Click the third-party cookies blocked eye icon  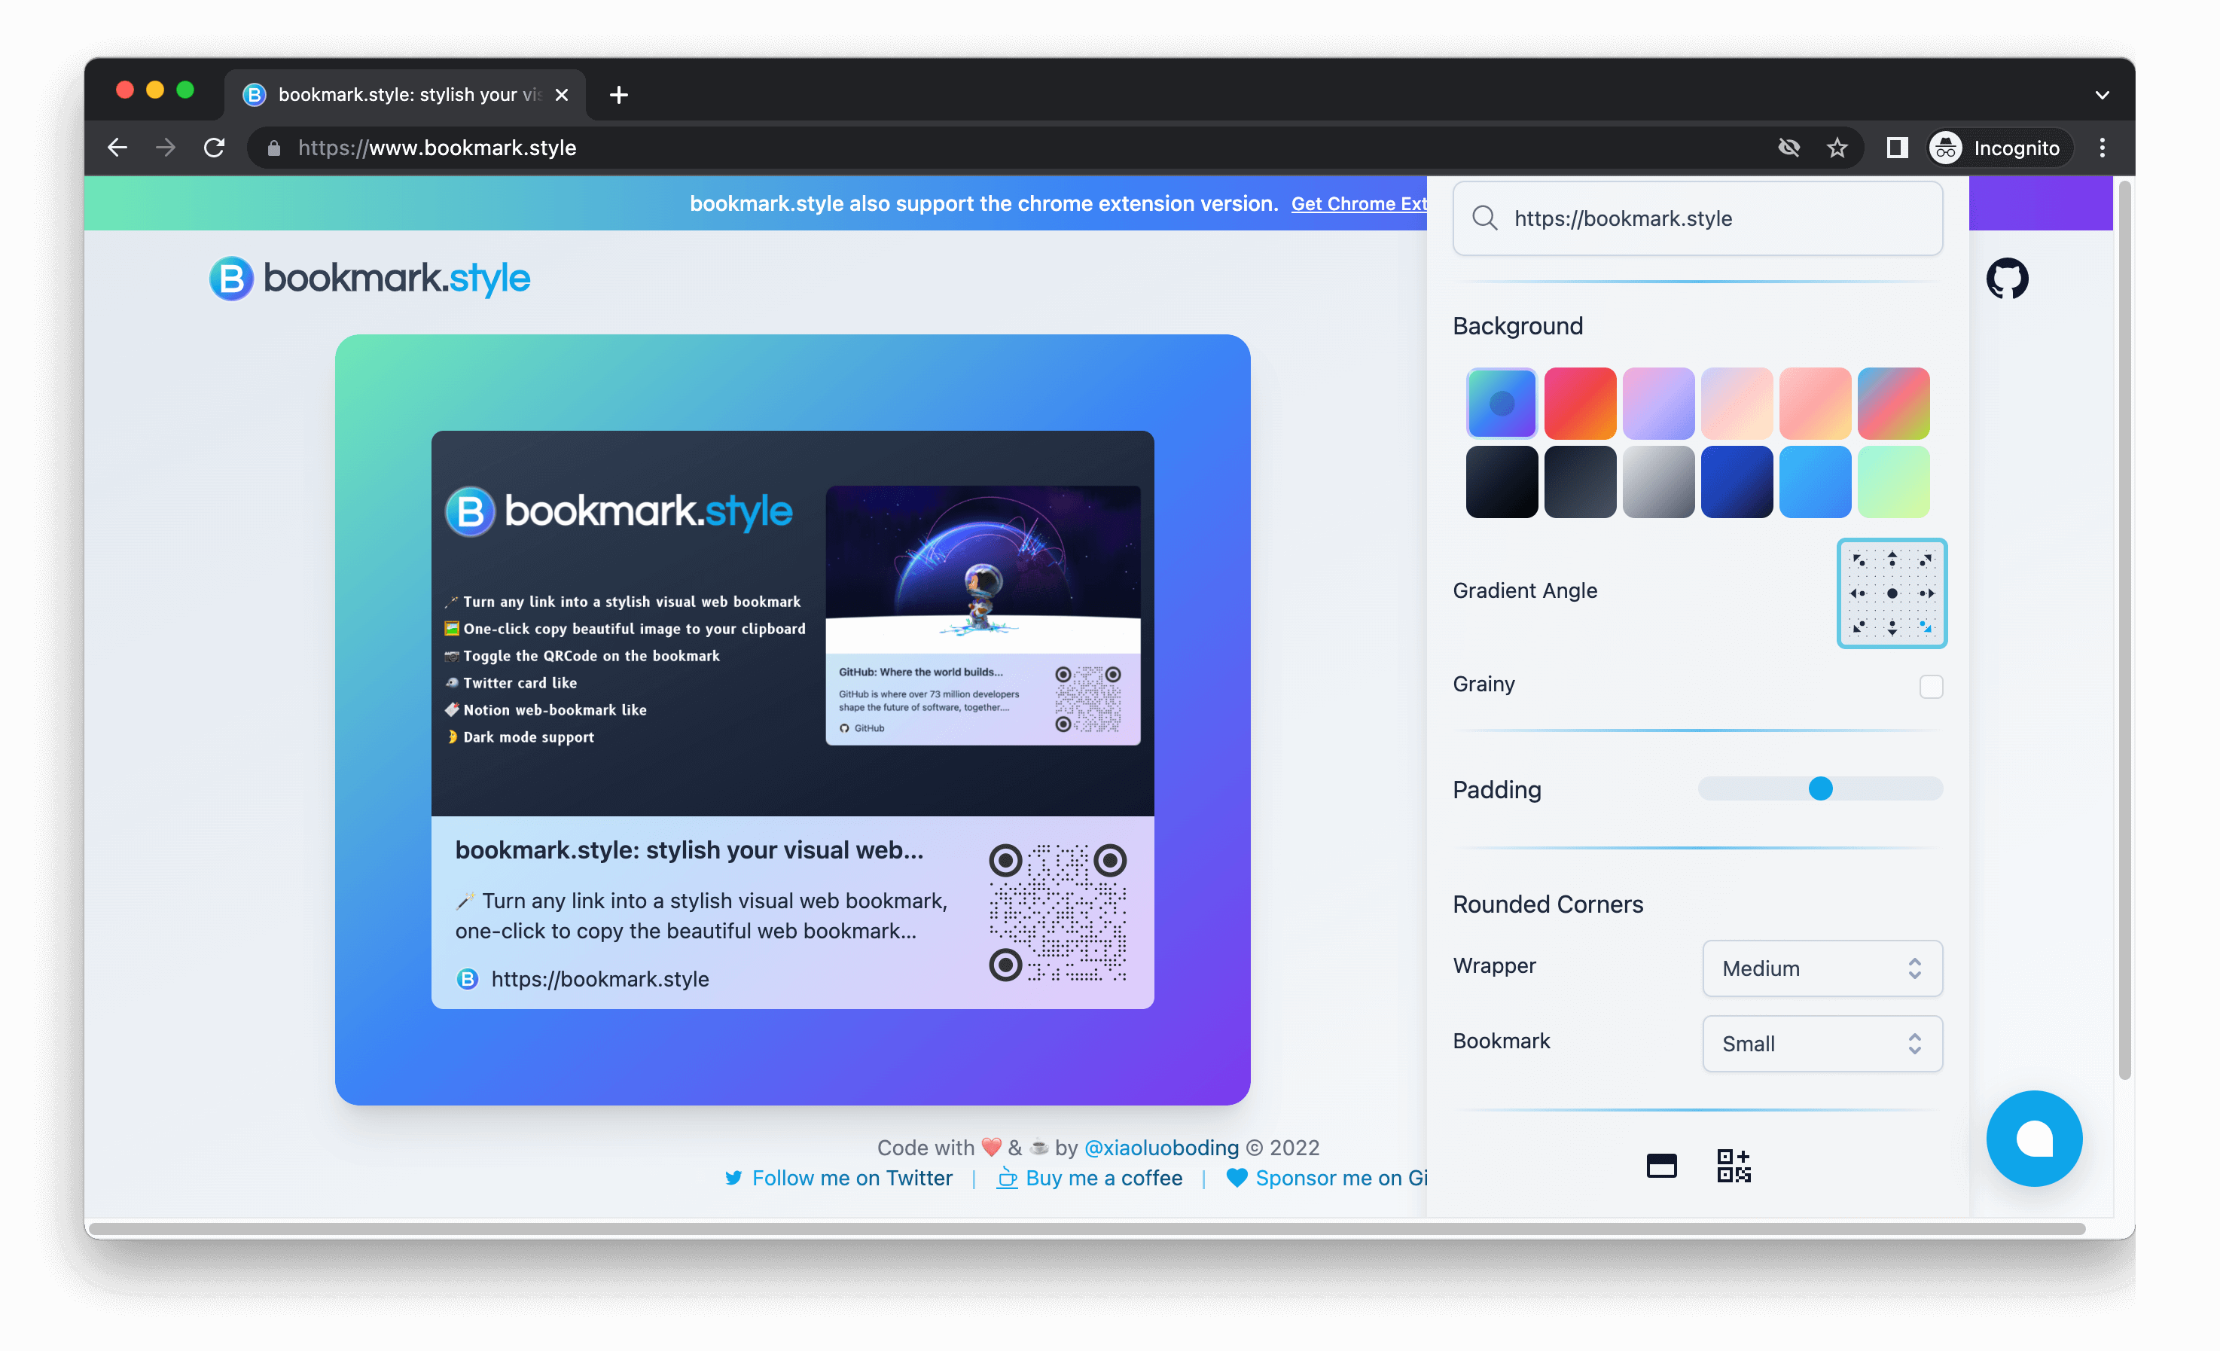pos(1789,148)
